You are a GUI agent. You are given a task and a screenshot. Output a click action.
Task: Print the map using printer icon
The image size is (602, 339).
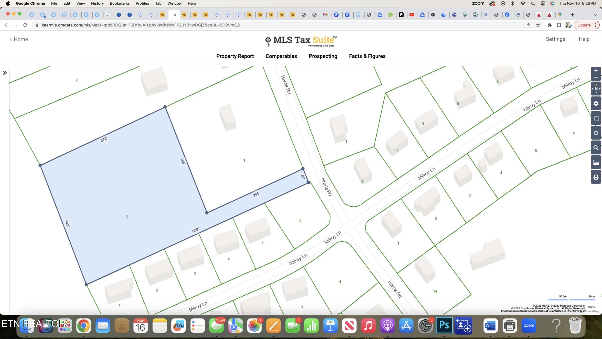tap(596, 177)
